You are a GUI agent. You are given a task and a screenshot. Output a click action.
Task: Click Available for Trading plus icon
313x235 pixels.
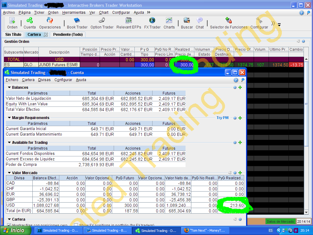pos(240,143)
